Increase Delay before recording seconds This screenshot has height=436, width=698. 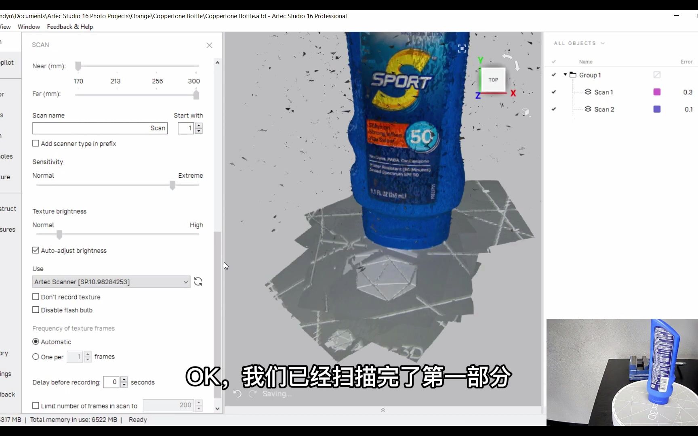(x=124, y=379)
